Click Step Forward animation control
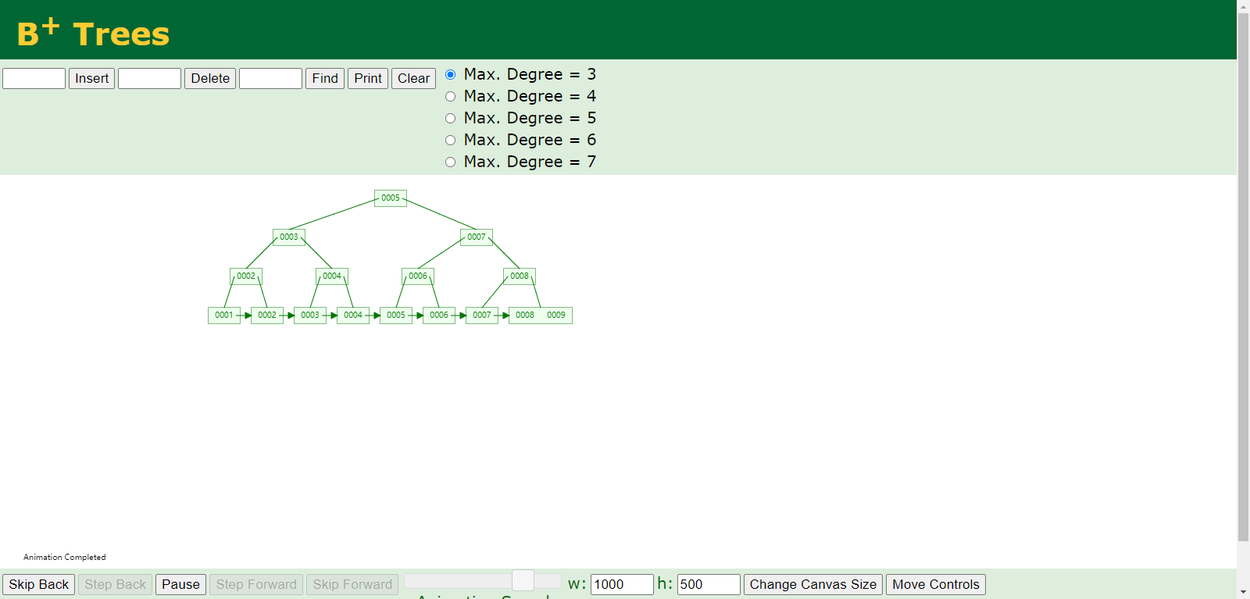 point(256,584)
